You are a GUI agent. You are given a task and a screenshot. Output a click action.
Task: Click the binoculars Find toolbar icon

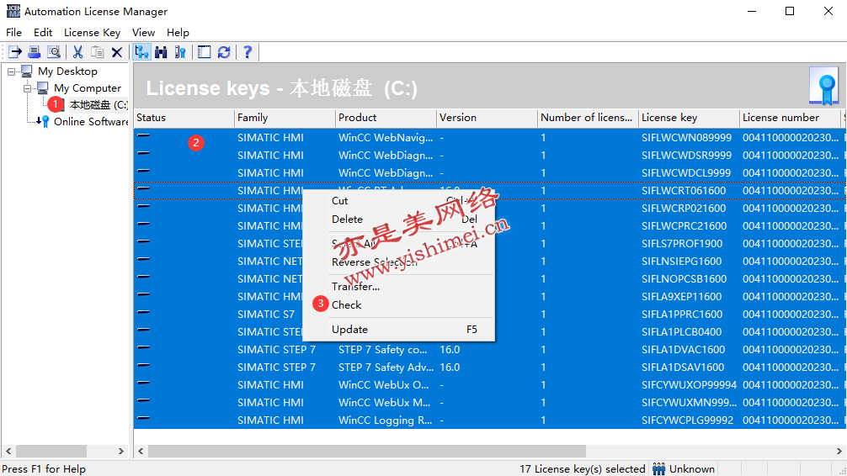pos(161,52)
